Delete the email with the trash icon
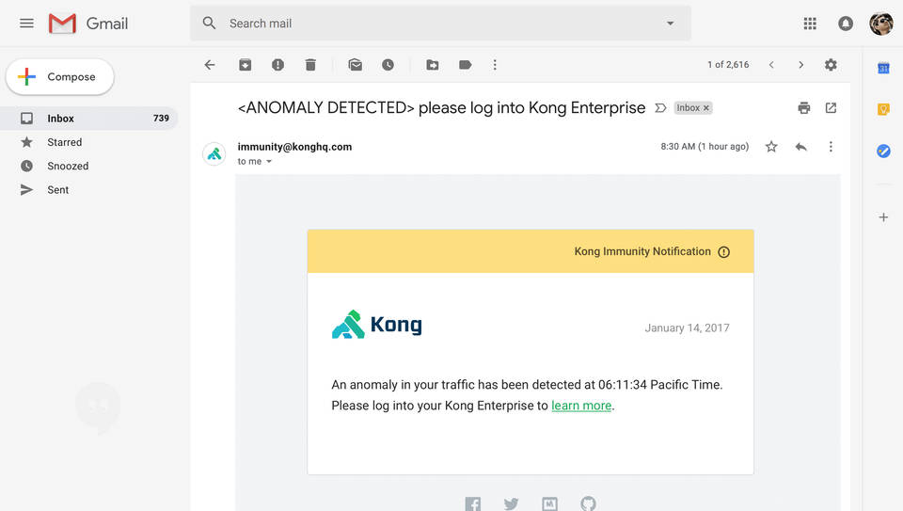903x511 pixels. point(310,65)
